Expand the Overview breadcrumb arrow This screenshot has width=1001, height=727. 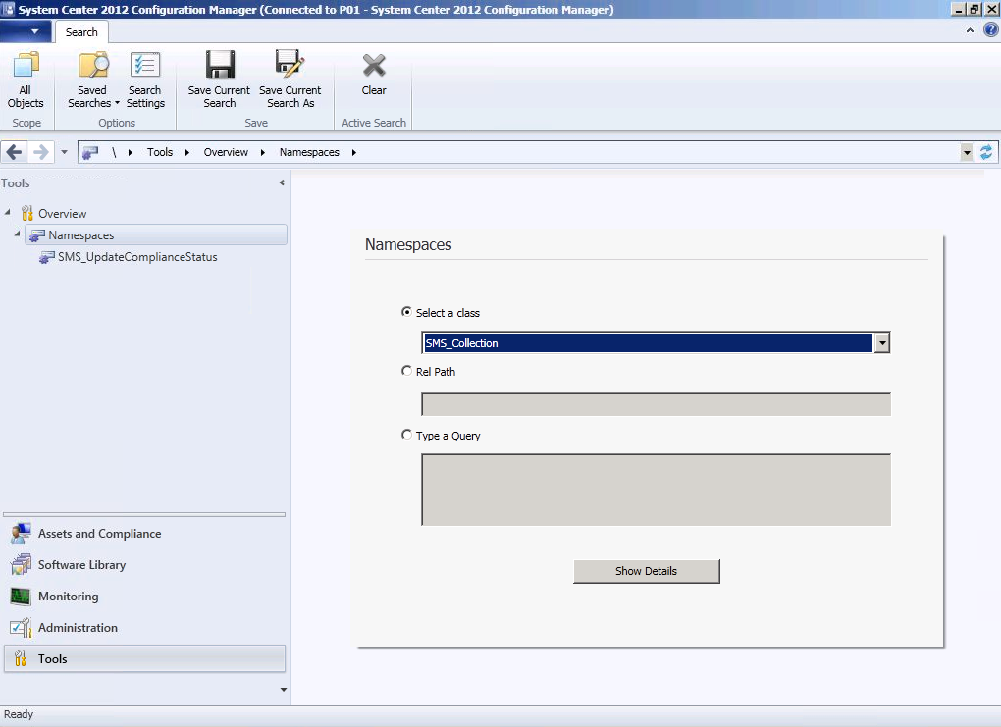tap(262, 152)
